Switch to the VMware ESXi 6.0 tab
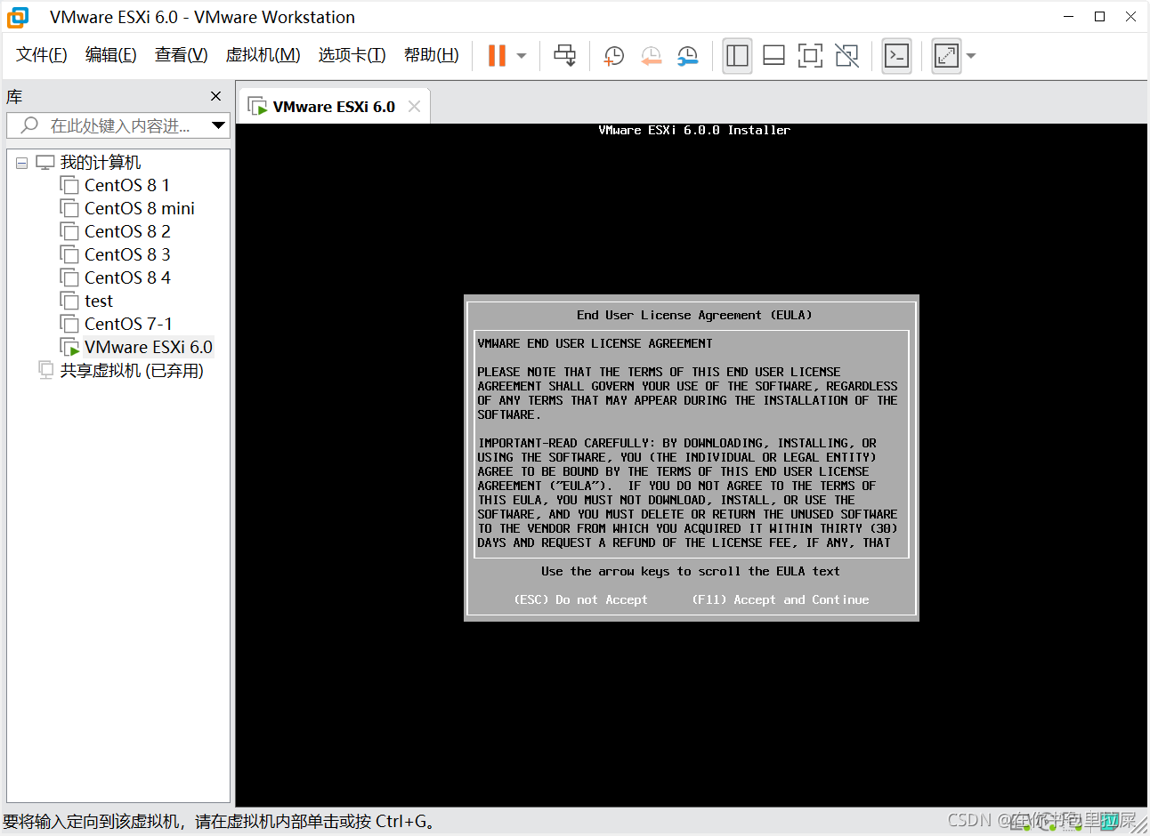 pyautogui.click(x=333, y=107)
